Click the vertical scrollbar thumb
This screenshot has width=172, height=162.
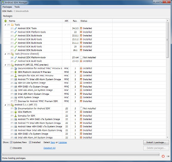(x=167, y=40)
